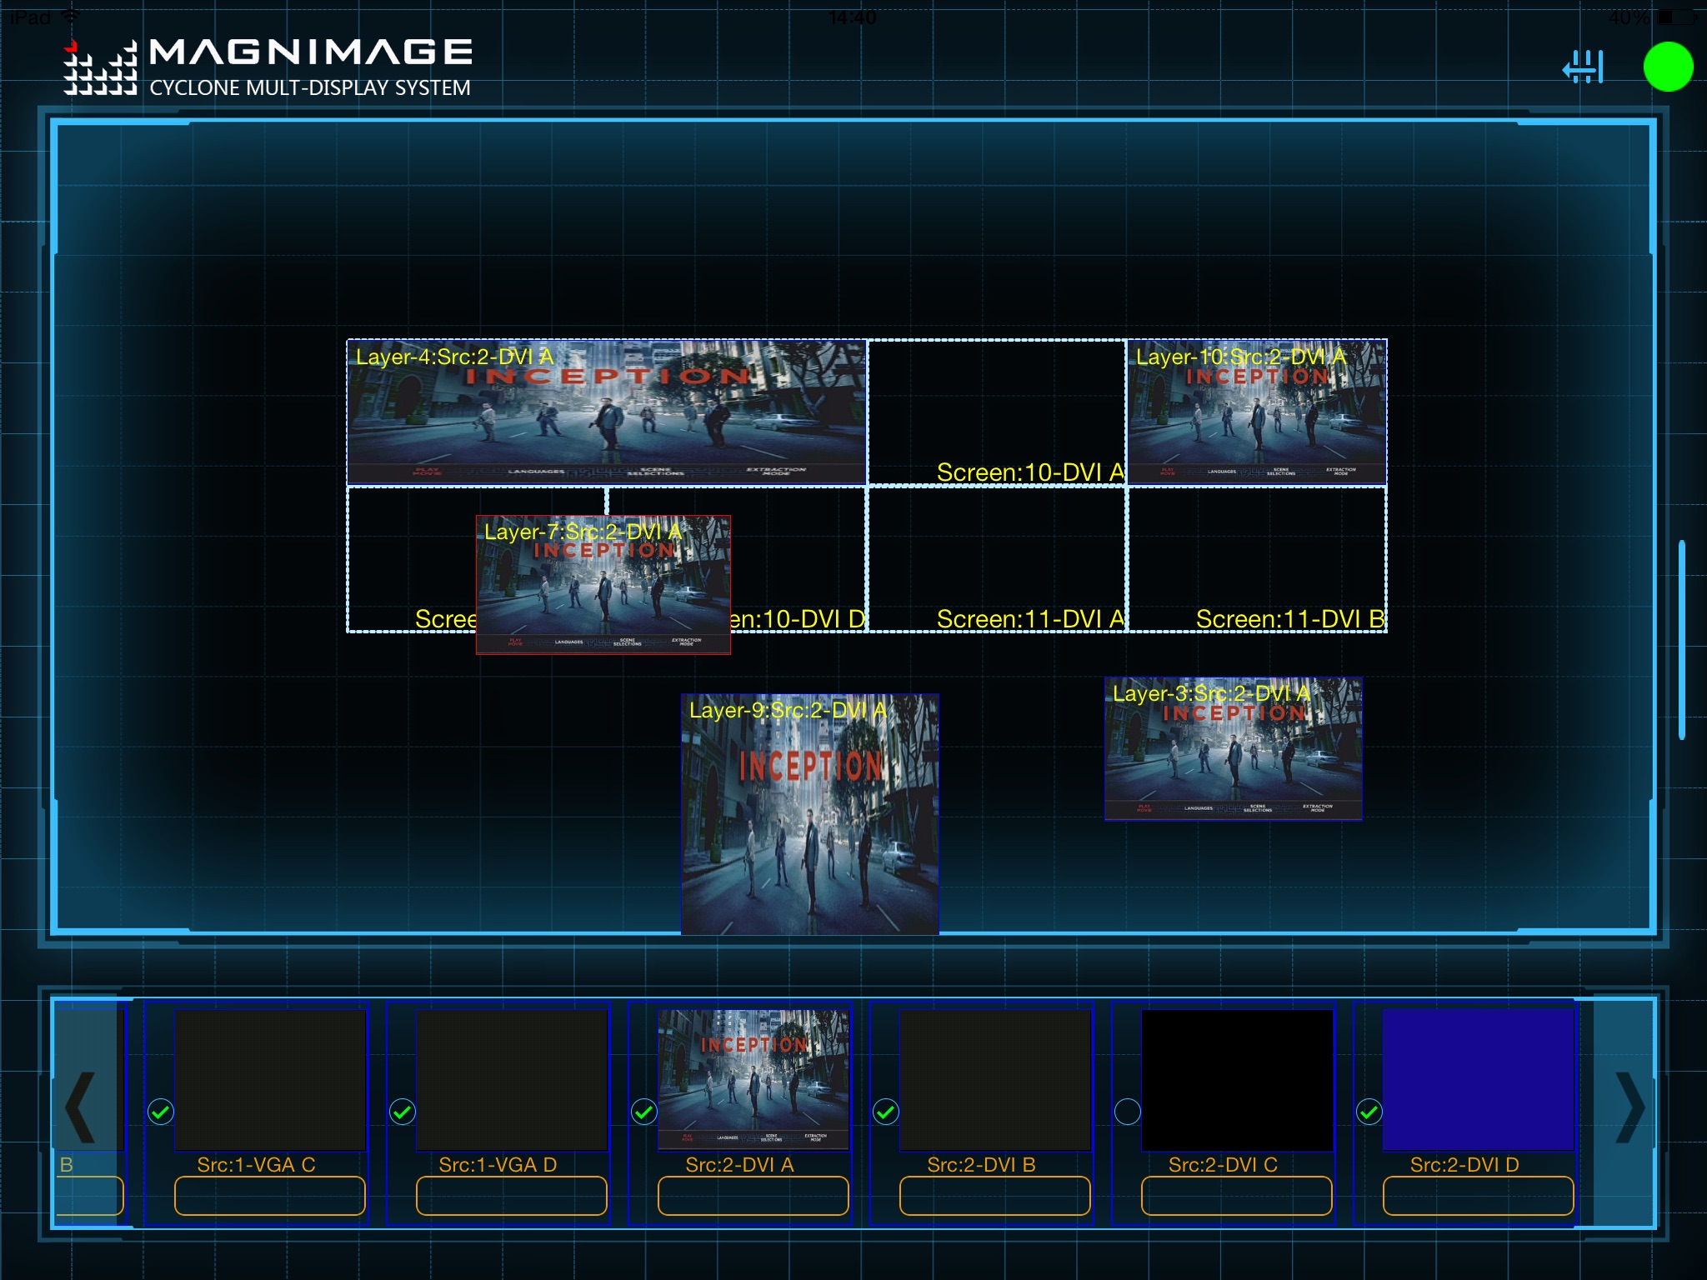Click the Layer-4:Src:2-DVI A label
This screenshot has height=1280, width=1707.
[x=454, y=357]
